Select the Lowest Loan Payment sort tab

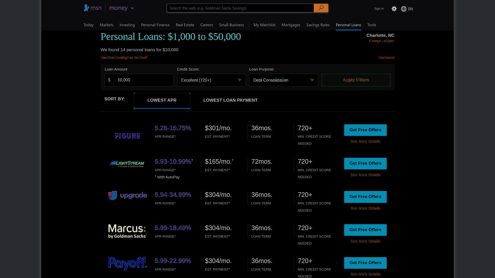tap(230, 100)
